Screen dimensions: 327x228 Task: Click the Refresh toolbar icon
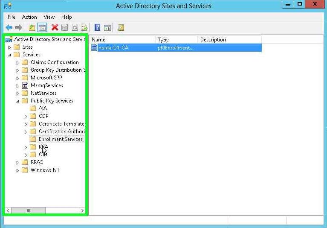[75, 27]
